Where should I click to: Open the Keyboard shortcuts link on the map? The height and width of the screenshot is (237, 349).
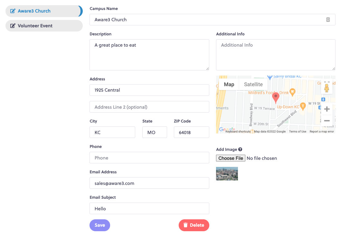(x=238, y=132)
